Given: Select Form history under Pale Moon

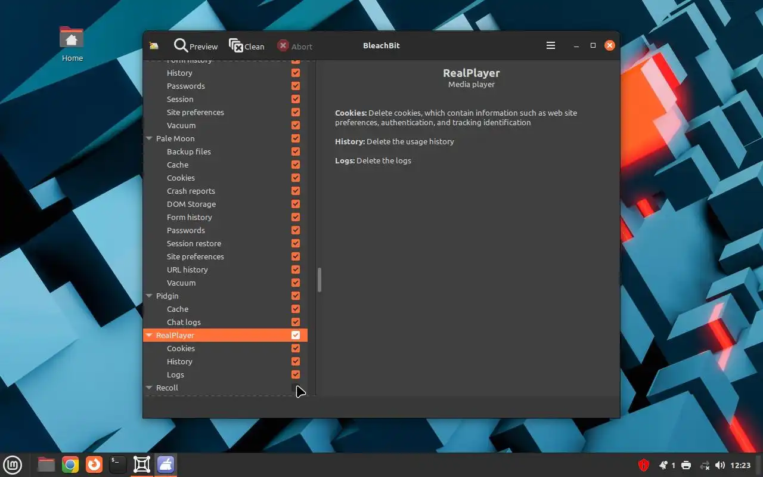Looking at the screenshot, I should click(x=189, y=217).
